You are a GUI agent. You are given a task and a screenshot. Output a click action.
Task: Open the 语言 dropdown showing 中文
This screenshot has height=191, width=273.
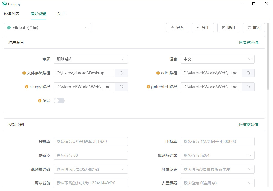(x=218, y=59)
